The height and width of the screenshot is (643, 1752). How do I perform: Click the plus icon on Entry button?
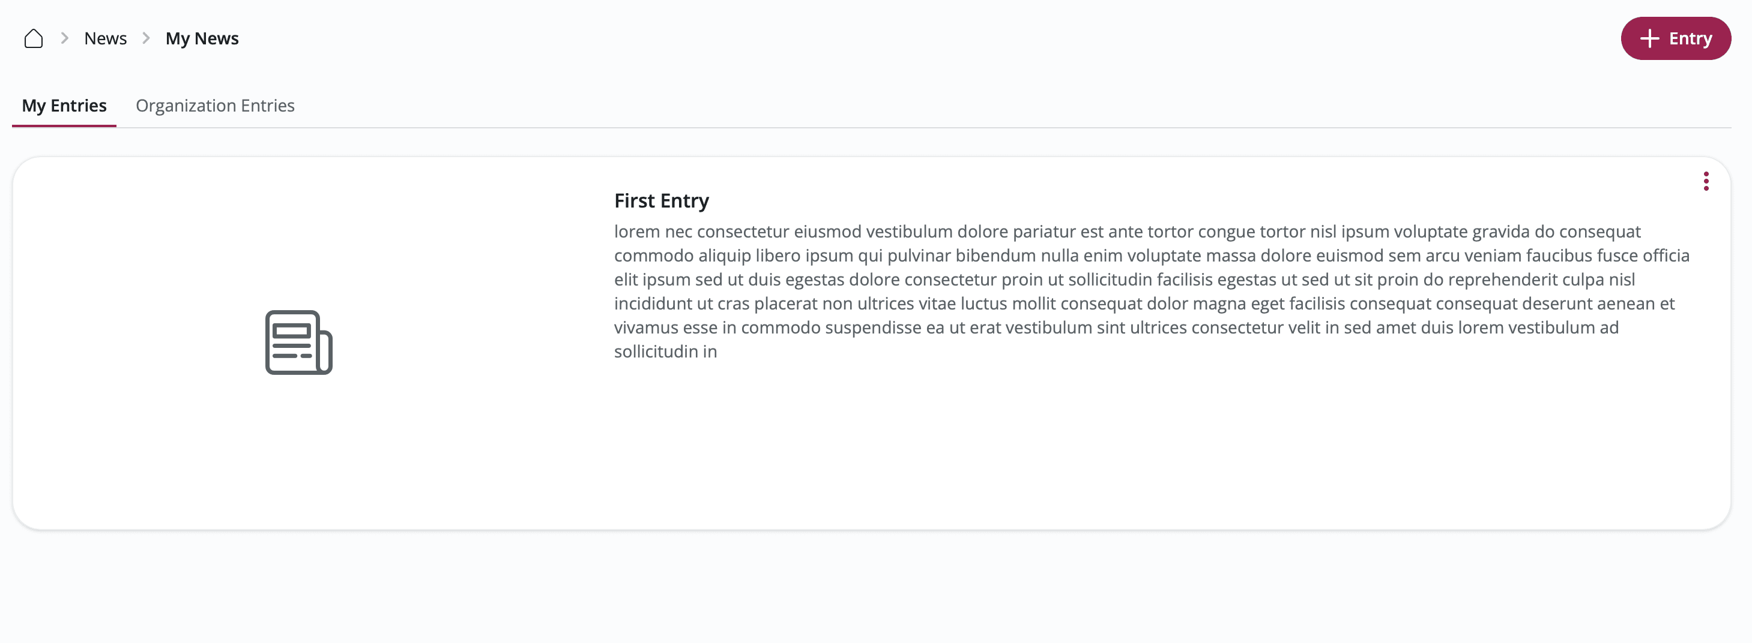(1649, 39)
